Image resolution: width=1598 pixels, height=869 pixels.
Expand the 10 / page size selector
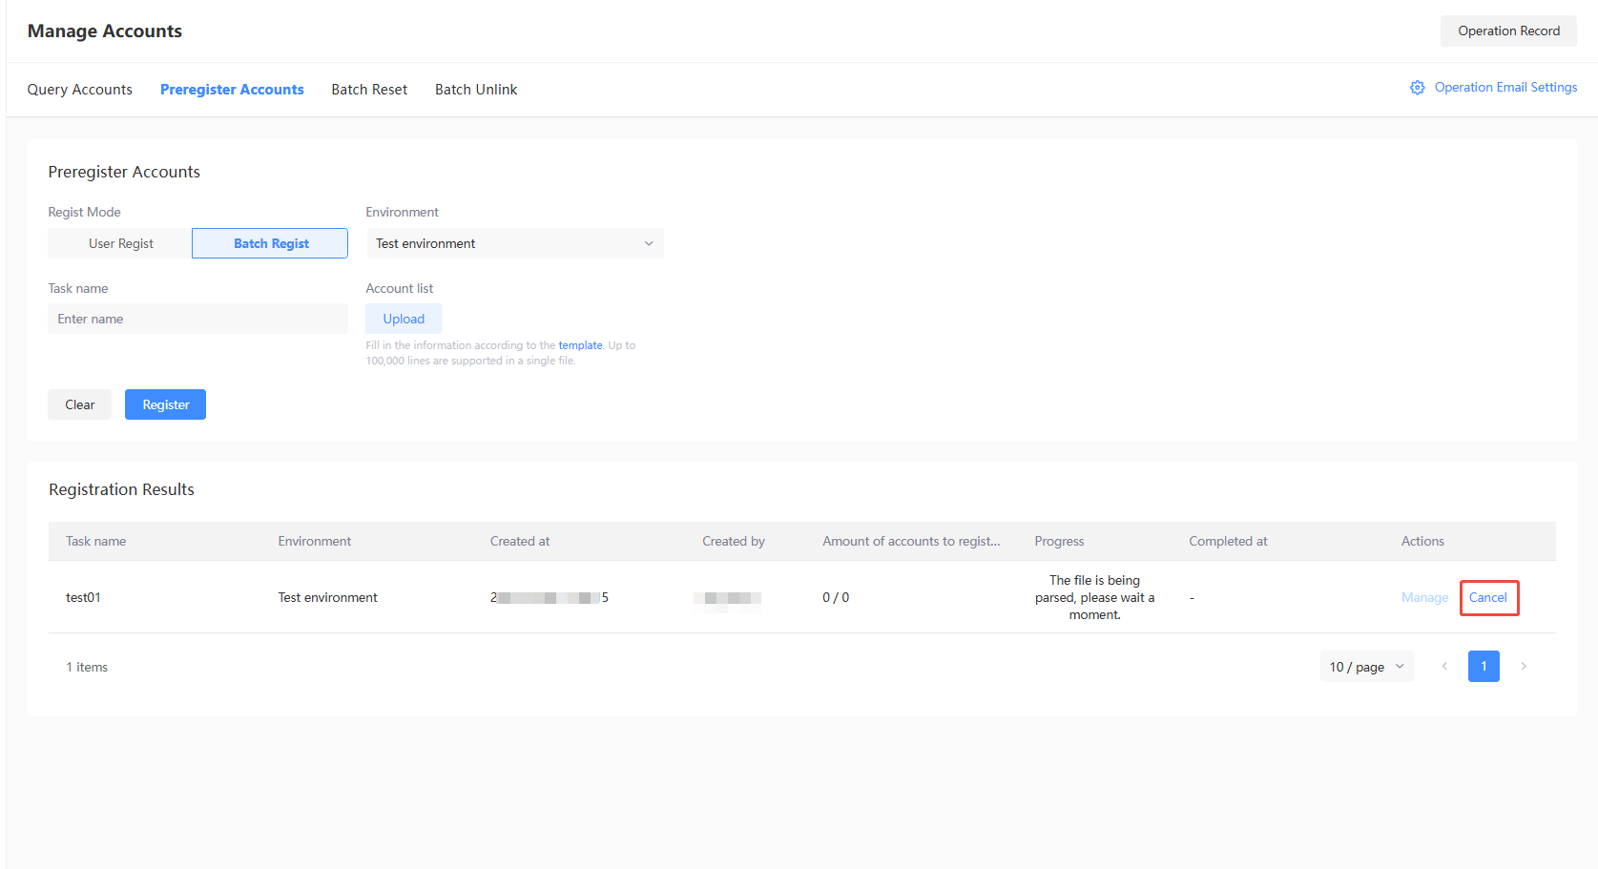pyautogui.click(x=1366, y=667)
